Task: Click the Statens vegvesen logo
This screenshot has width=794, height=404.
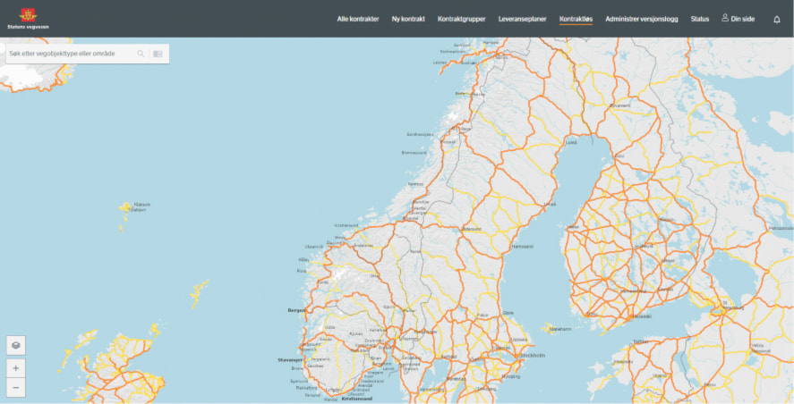Action: [x=28, y=18]
